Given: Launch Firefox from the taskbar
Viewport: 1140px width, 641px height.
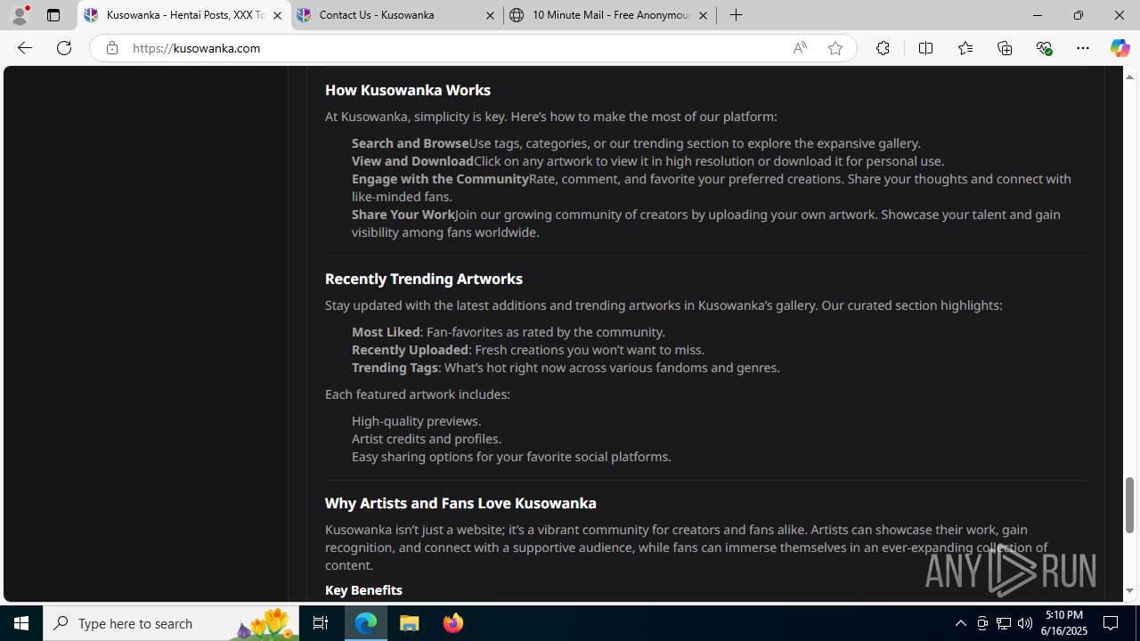Looking at the screenshot, I should coord(452,623).
